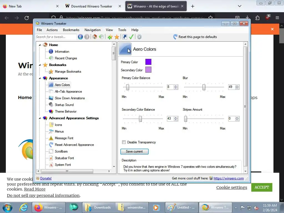Click the Reset Advanced Appearance arrow icon

click(x=51, y=145)
